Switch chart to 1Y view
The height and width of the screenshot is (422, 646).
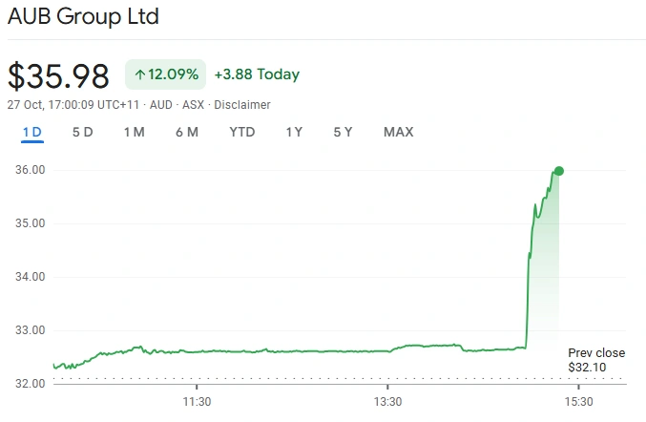click(294, 132)
